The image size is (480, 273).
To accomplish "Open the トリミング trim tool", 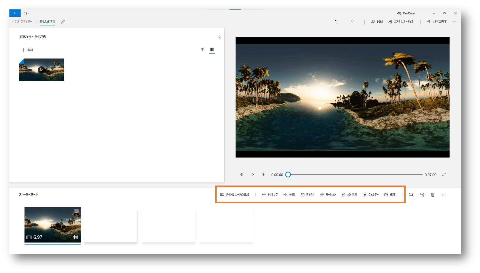I will coord(270,195).
